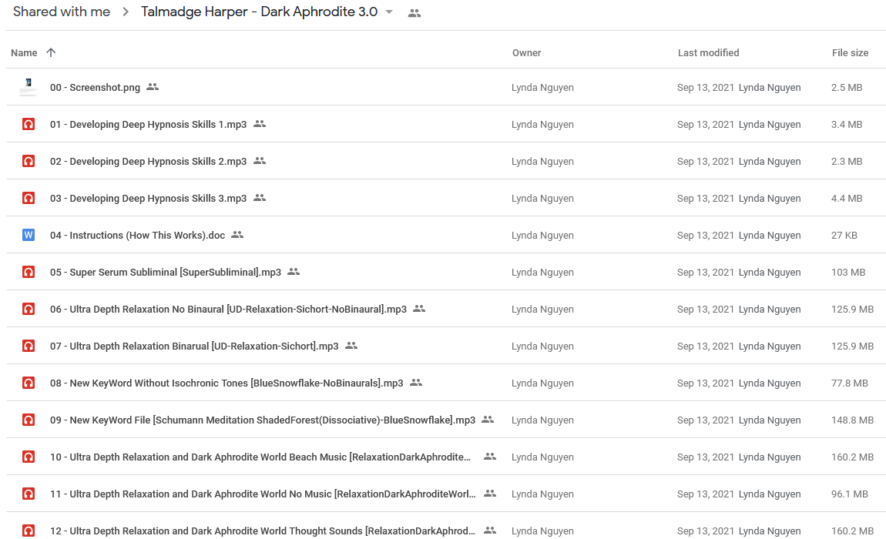Select 06 - Ultra Depth Relaxation No Binaural file
The height and width of the screenshot is (539, 886).
point(228,310)
